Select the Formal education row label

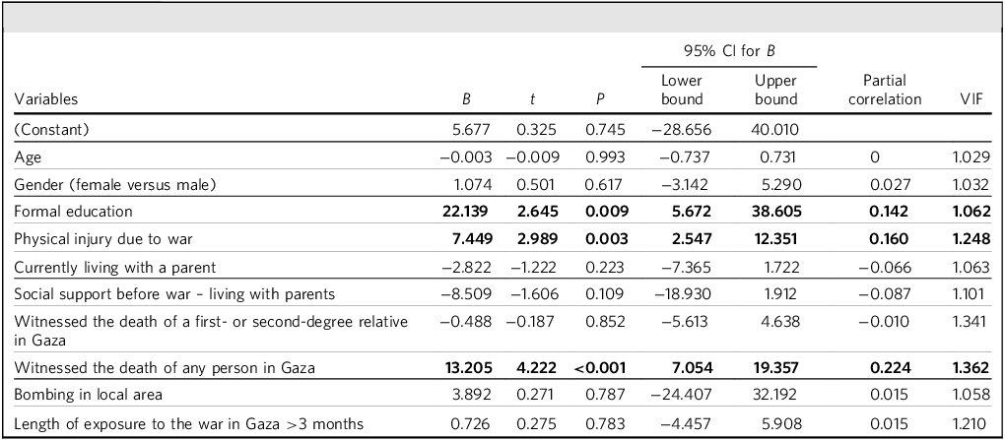(73, 211)
